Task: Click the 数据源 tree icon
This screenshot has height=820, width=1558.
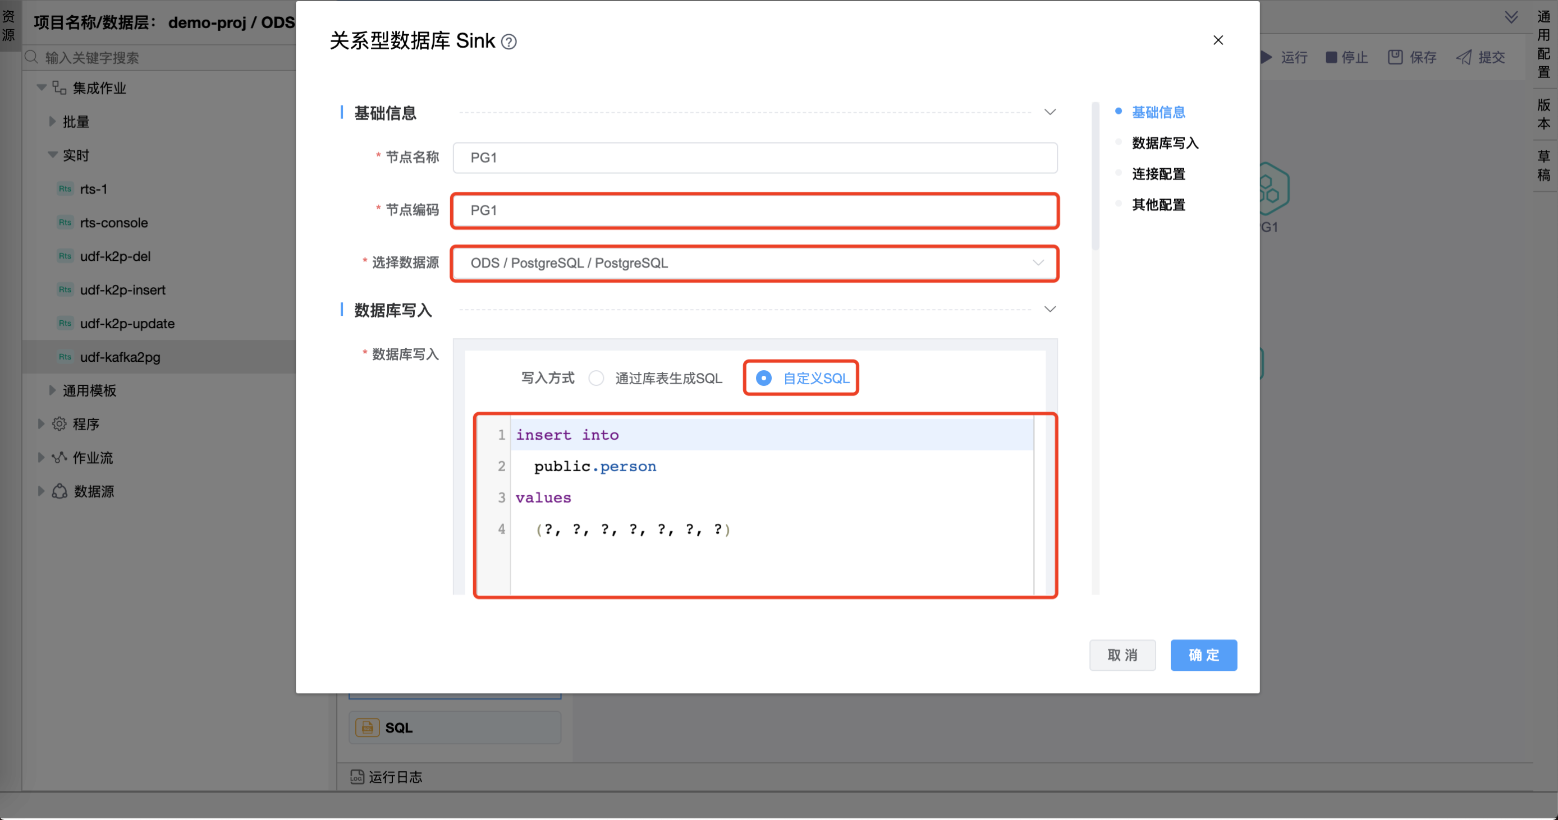Action: [59, 491]
